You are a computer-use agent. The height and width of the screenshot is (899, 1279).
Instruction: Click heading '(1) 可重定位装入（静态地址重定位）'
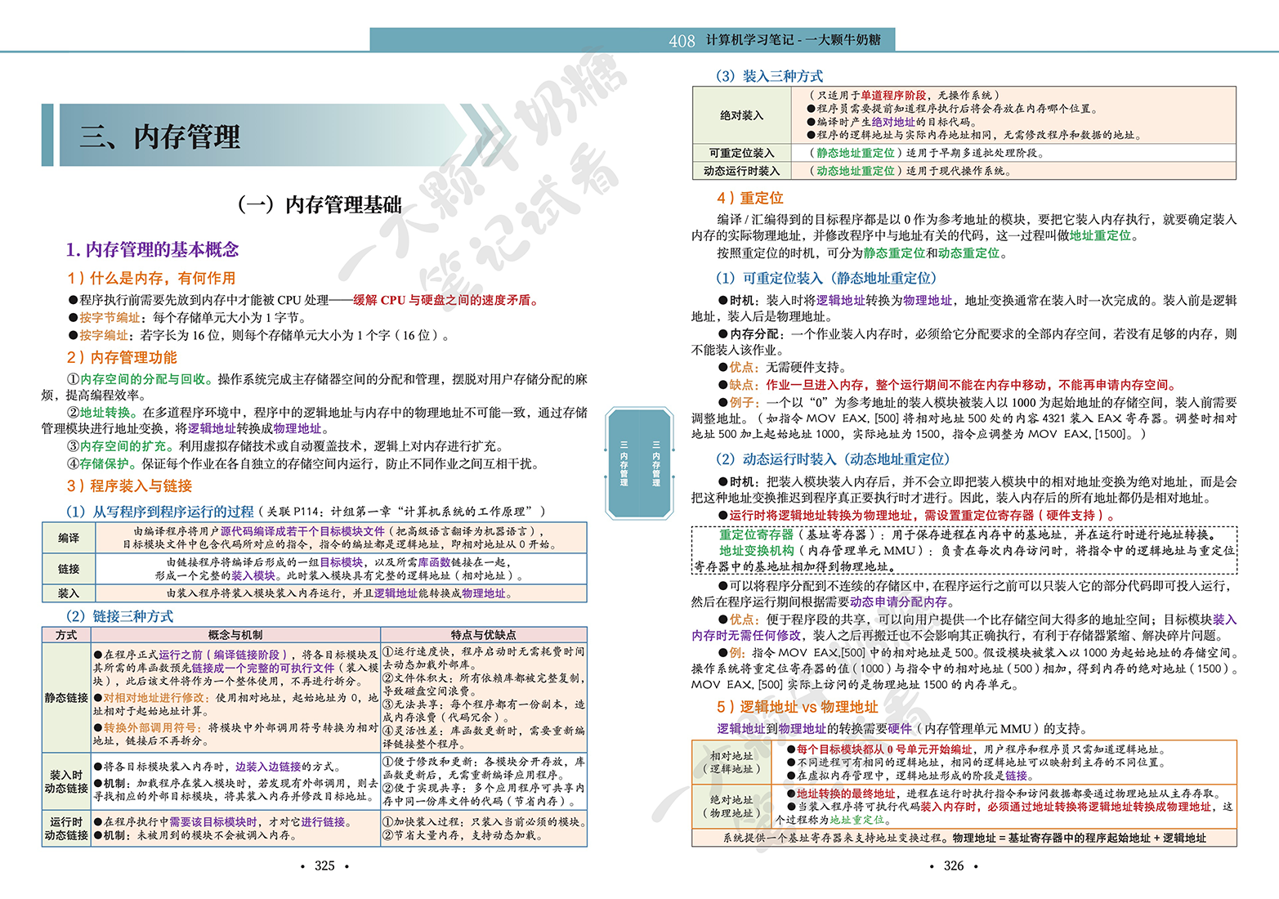tap(826, 278)
